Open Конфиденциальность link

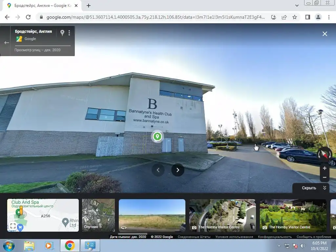pyautogui.click(x=275, y=237)
